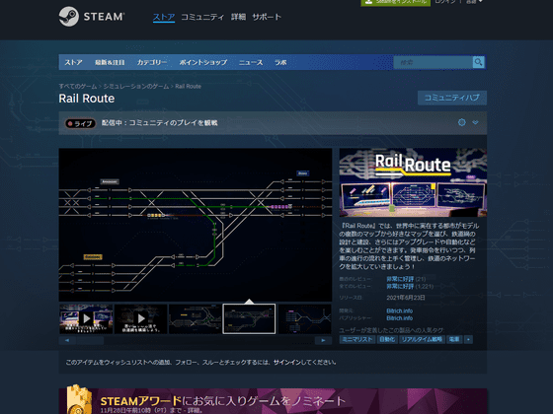Image resolution: width=553 pixels, height=414 pixels.
Task: Open 最新&注目 menu
Action: (x=110, y=62)
